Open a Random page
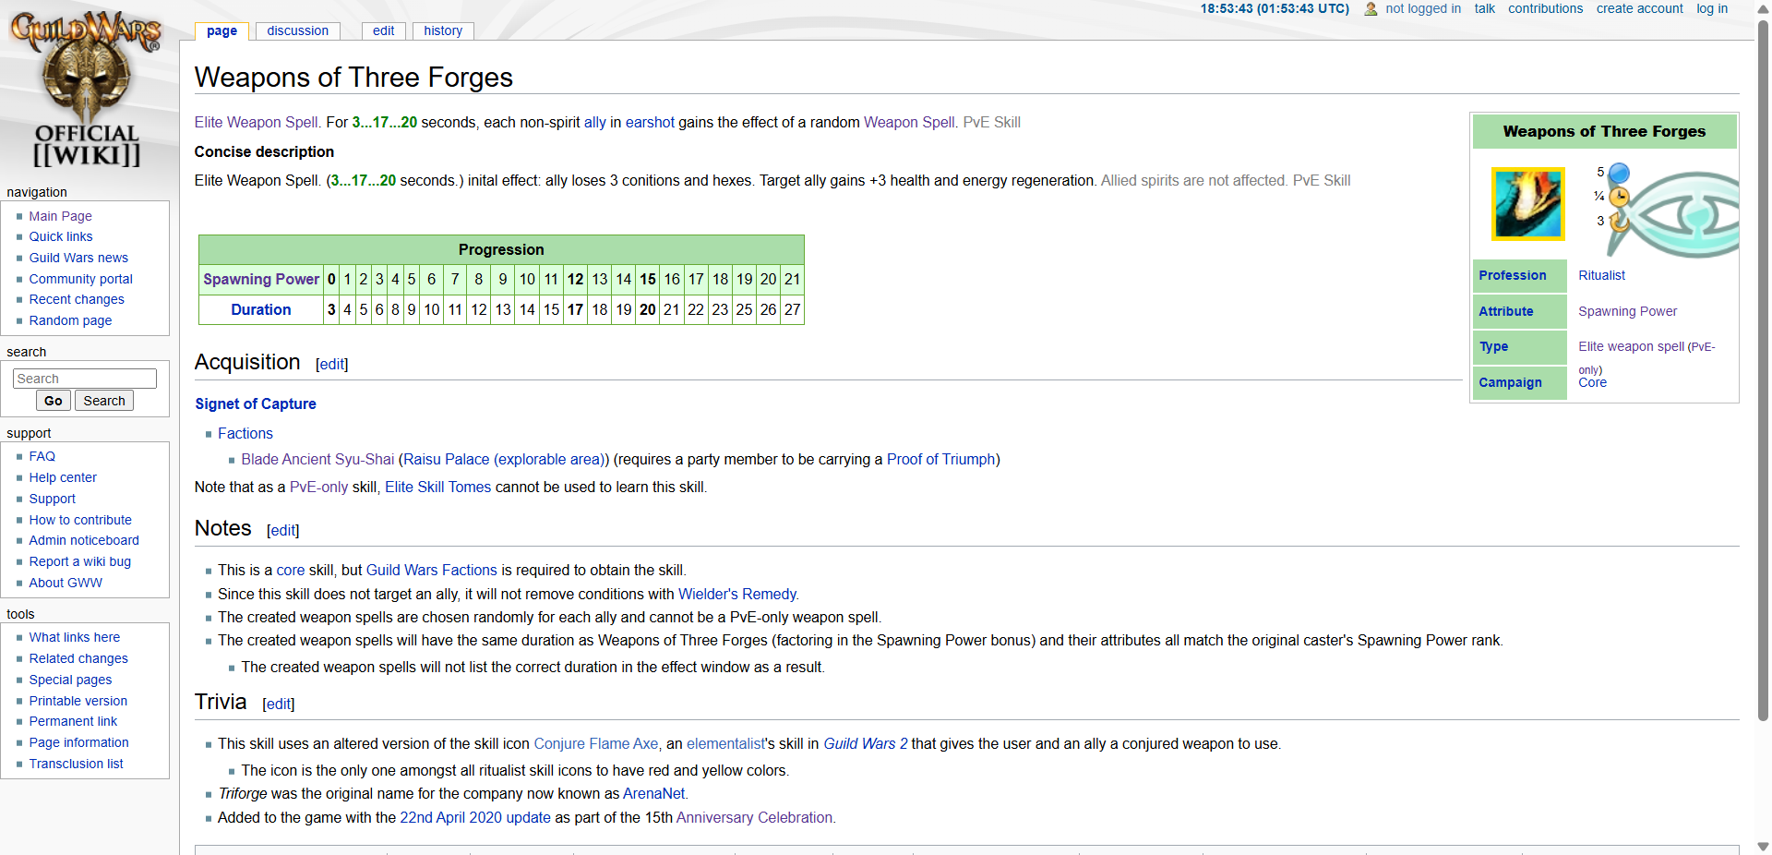 [70, 320]
